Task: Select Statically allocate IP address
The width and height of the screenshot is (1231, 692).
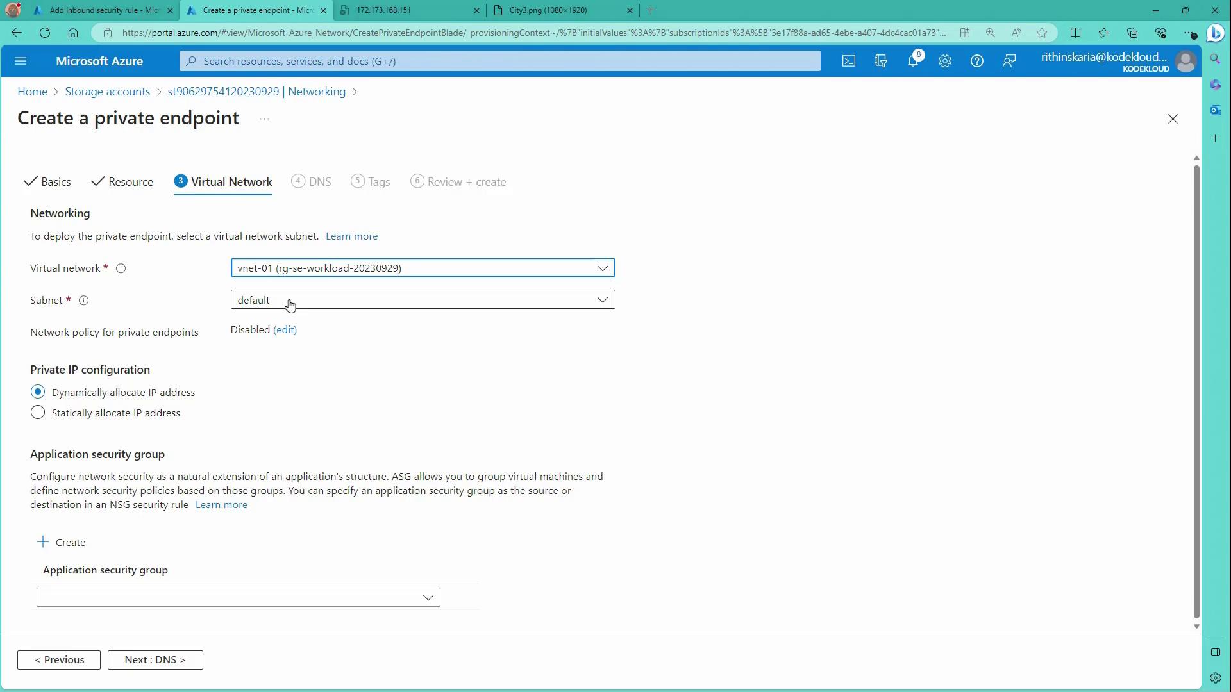Action: point(38,413)
